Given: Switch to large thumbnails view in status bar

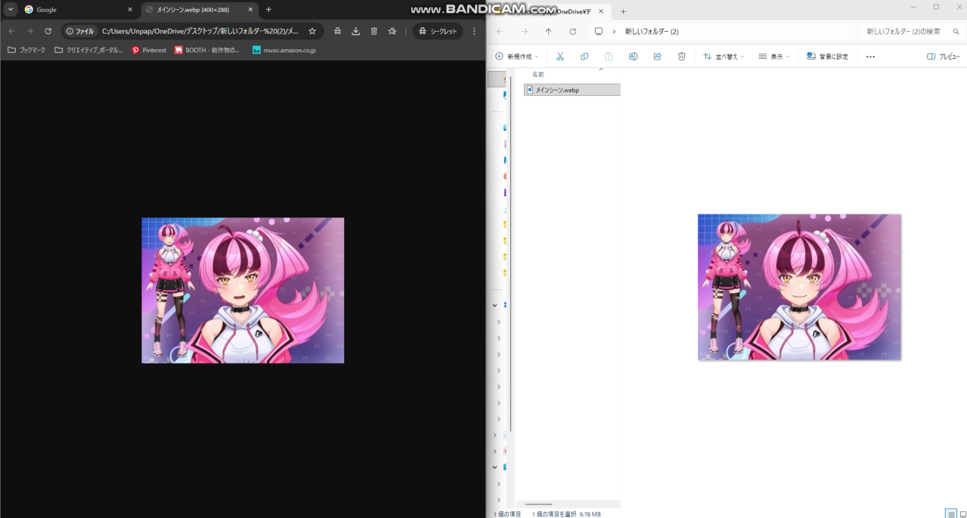Looking at the screenshot, I should pos(962,513).
